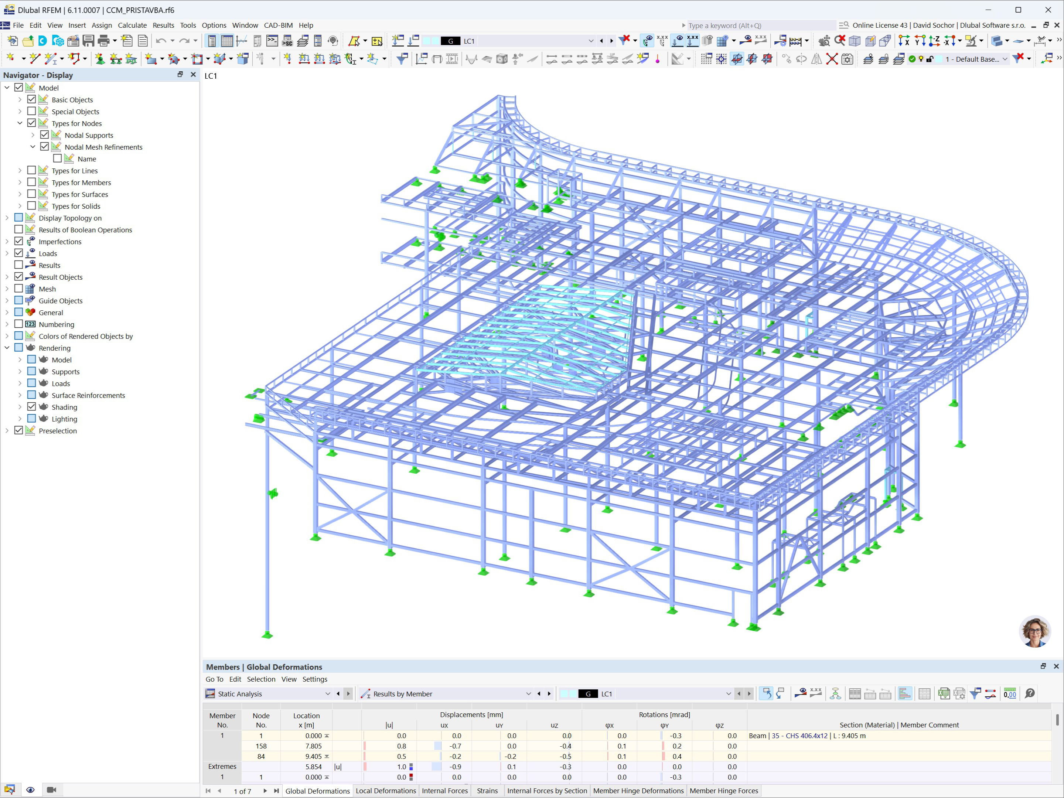The image size is (1064, 798).
Task: Click the camera icon in navigator footer
Action: (x=51, y=790)
